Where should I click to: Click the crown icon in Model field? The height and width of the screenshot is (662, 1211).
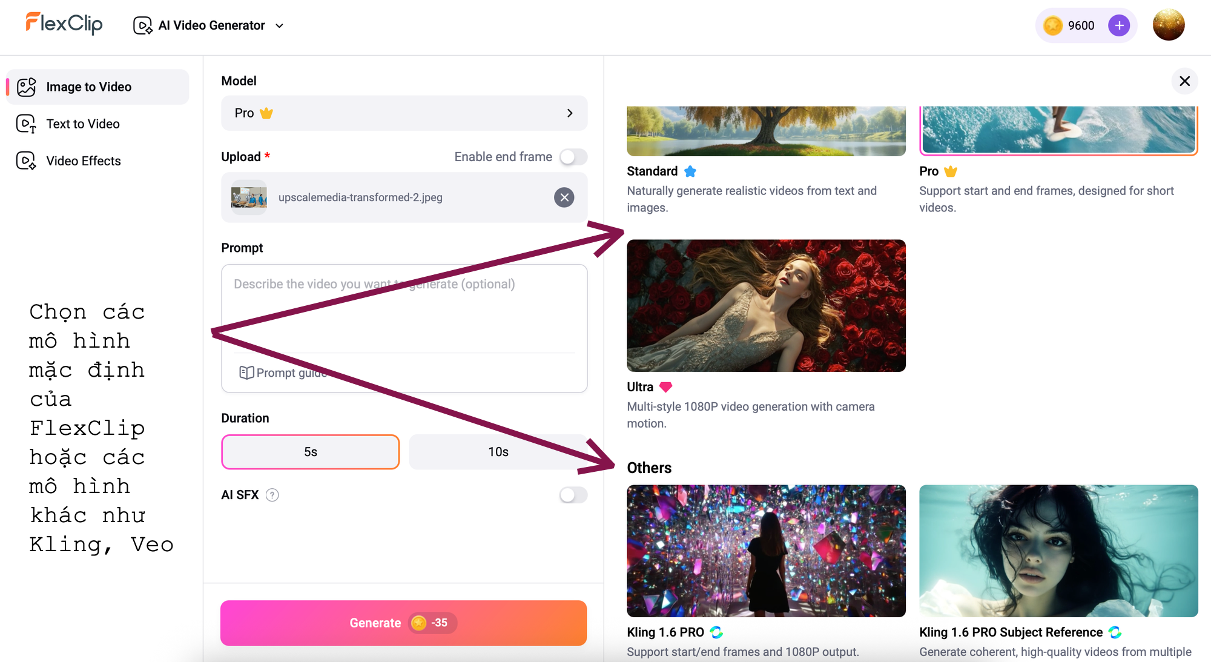tap(266, 113)
